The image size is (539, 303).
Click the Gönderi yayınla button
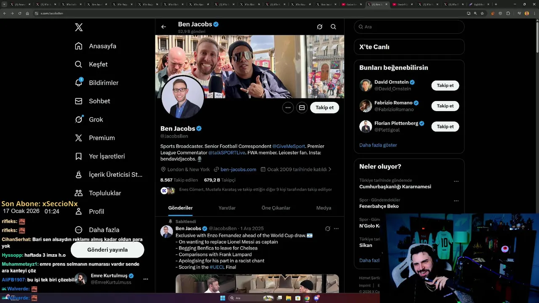pyautogui.click(x=107, y=250)
